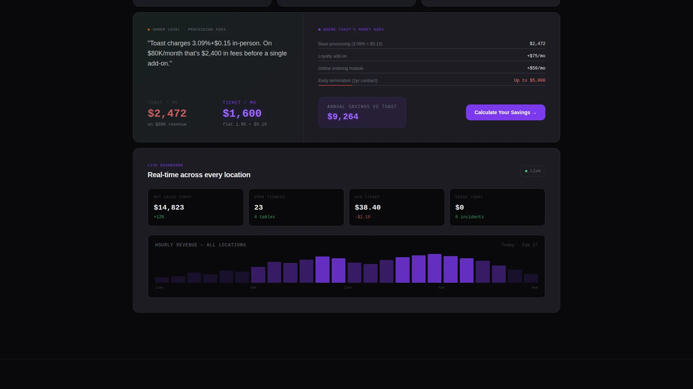The height and width of the screenshot is (389, 693).
Task: Click the Ticket / MO $1,600 figure
Action: coord(242,113)
